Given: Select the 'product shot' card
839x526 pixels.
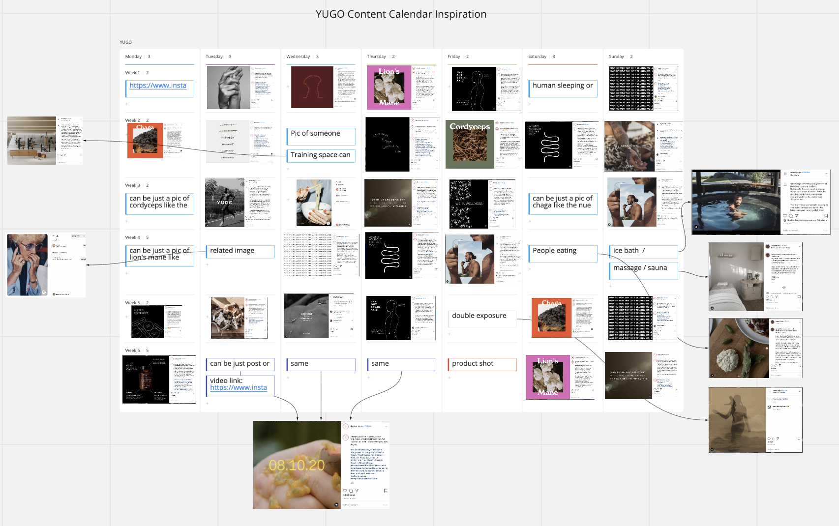Looking at the screenshot, I should [x=482, y=364].
